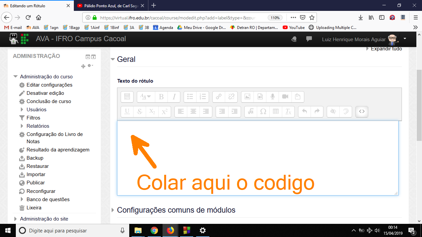Toggle italic text formatting
Viewport: 422px width, 237px height.
click(x=174, y=97)
